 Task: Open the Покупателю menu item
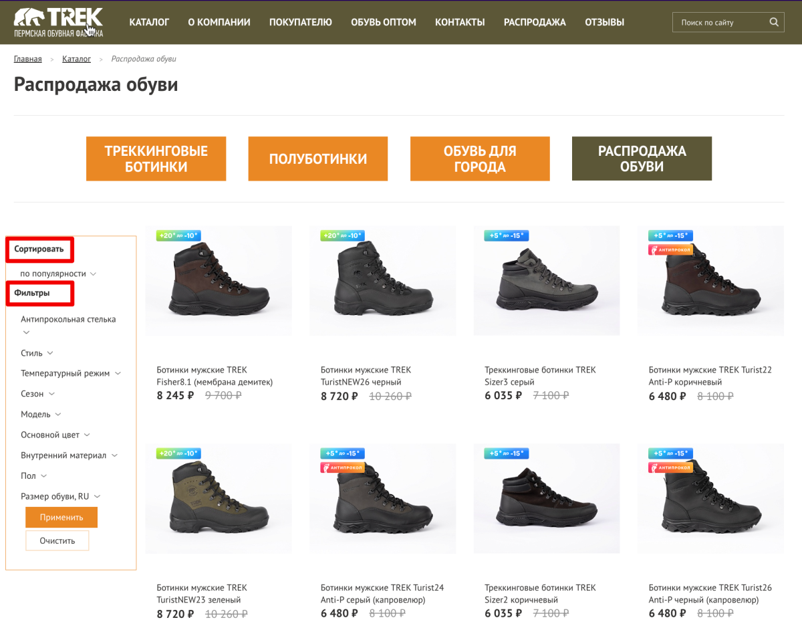click(301, 22)
